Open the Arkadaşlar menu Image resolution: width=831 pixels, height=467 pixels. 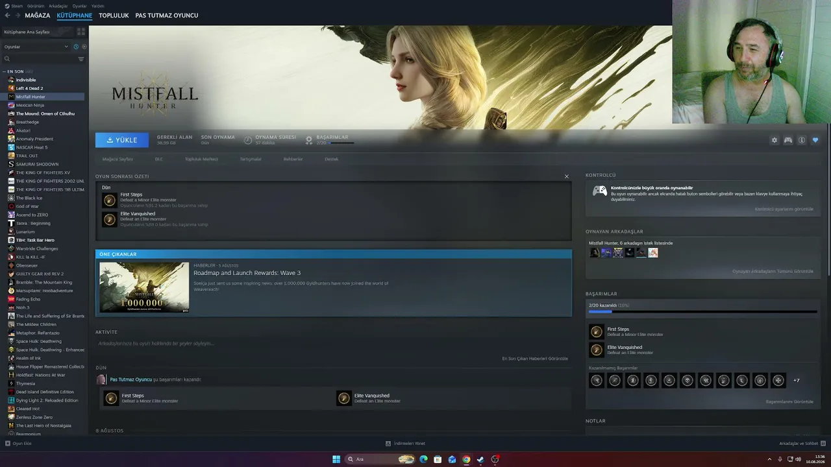(x=58, y=6)
